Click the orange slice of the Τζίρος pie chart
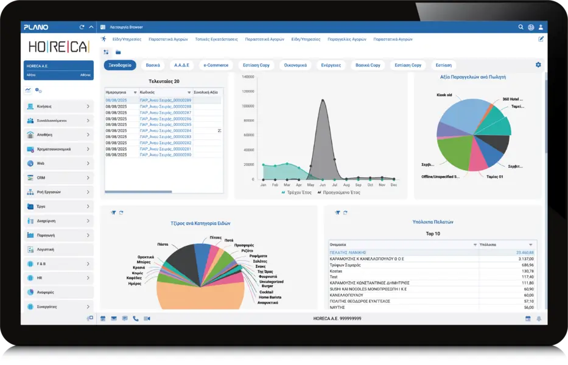Image resolution: width=568 pixels, height=365 pixels. coord(200,297)
